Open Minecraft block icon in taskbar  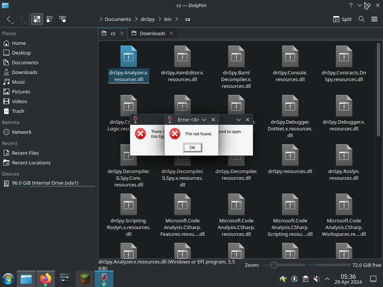[85, 279]
